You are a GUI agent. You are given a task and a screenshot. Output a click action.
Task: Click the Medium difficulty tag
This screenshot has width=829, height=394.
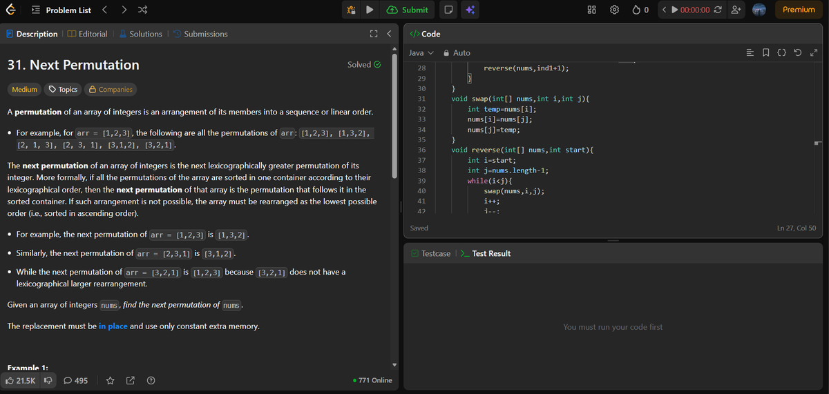pos(24,90)
